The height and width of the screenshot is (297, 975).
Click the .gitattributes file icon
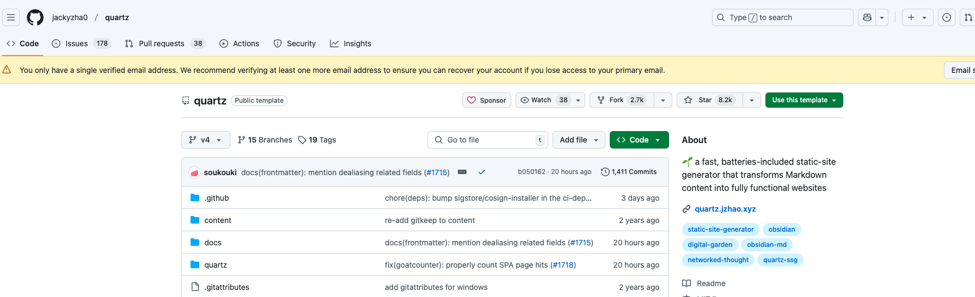(195, 287)
